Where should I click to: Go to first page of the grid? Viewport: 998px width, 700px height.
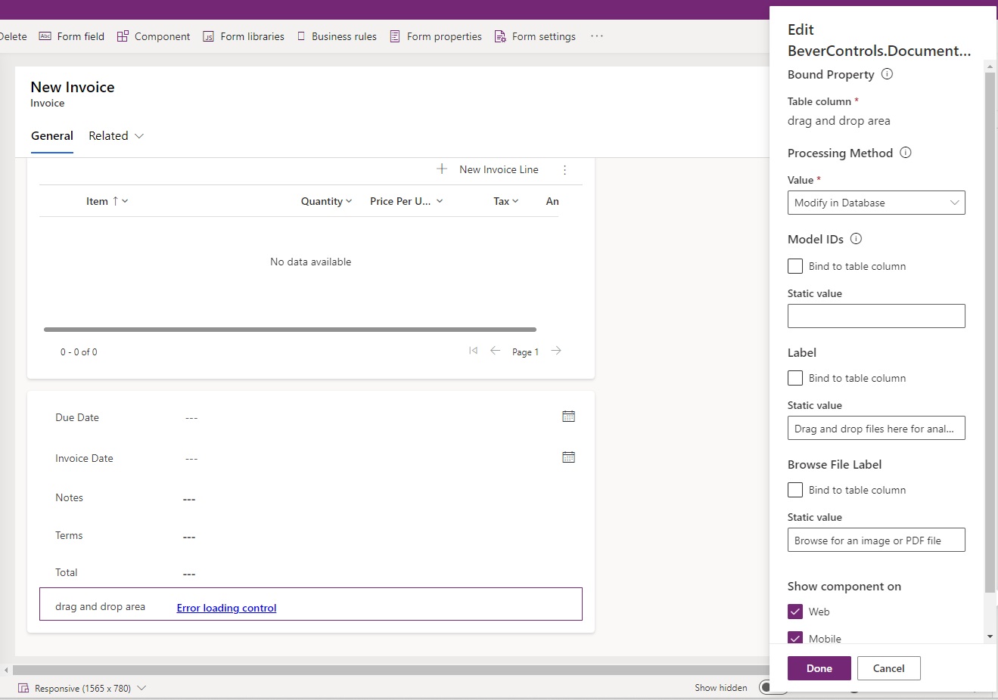[x=473, y=351]
